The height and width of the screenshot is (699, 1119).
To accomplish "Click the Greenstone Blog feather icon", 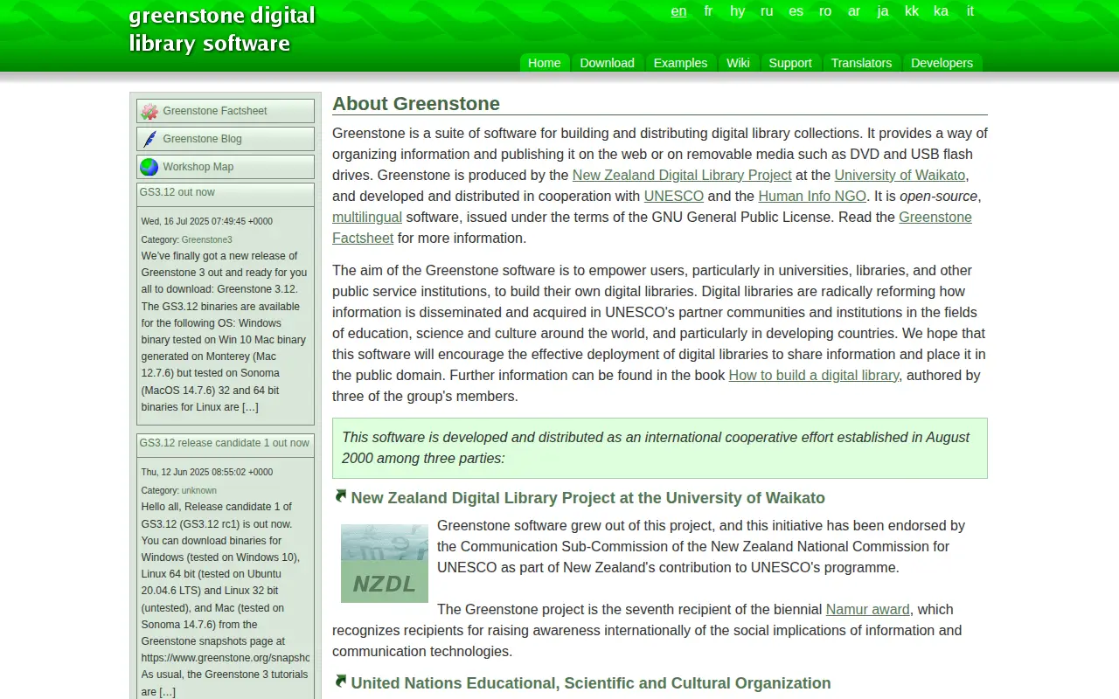I will click(x=149, y=139).
